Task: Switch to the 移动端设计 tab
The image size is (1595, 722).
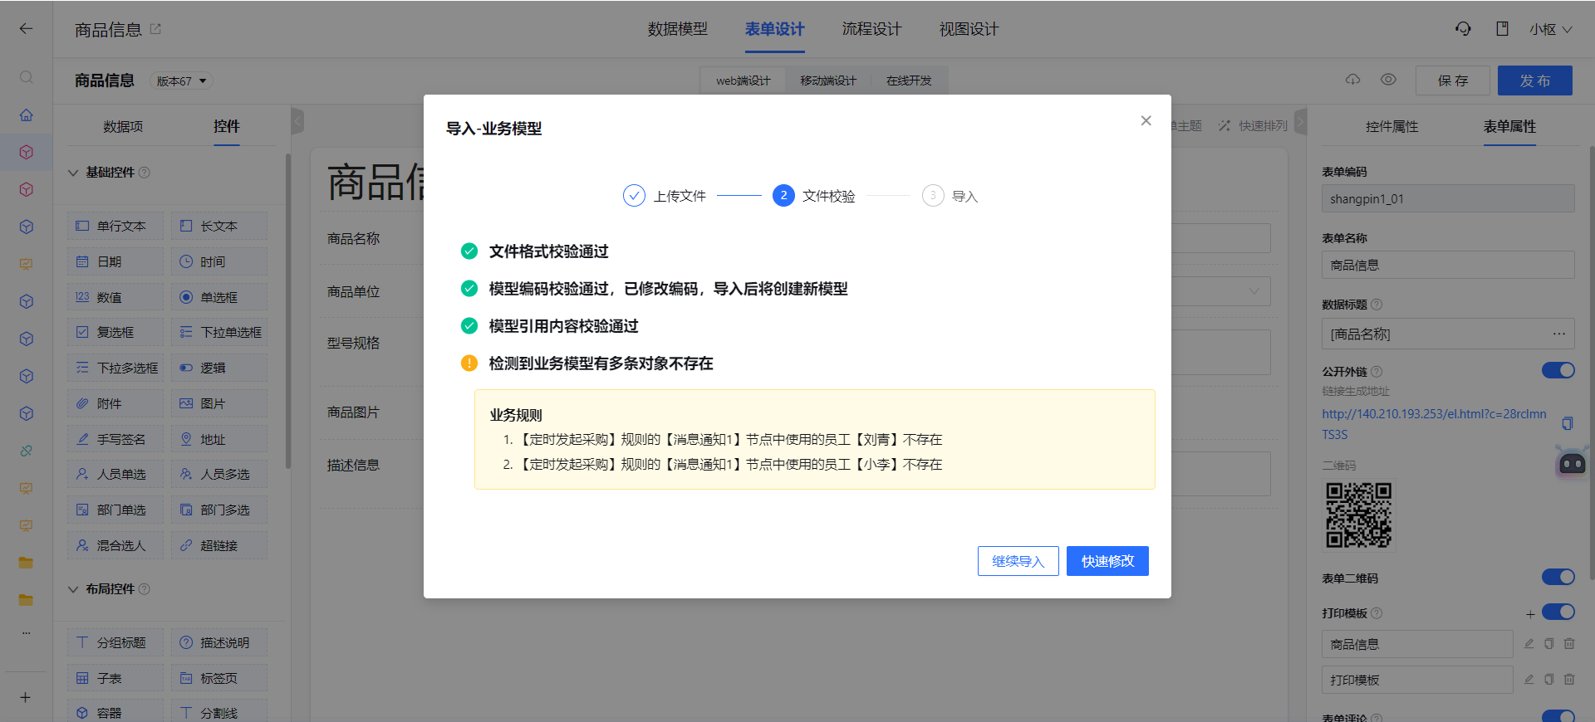Action: pos(828,80)
